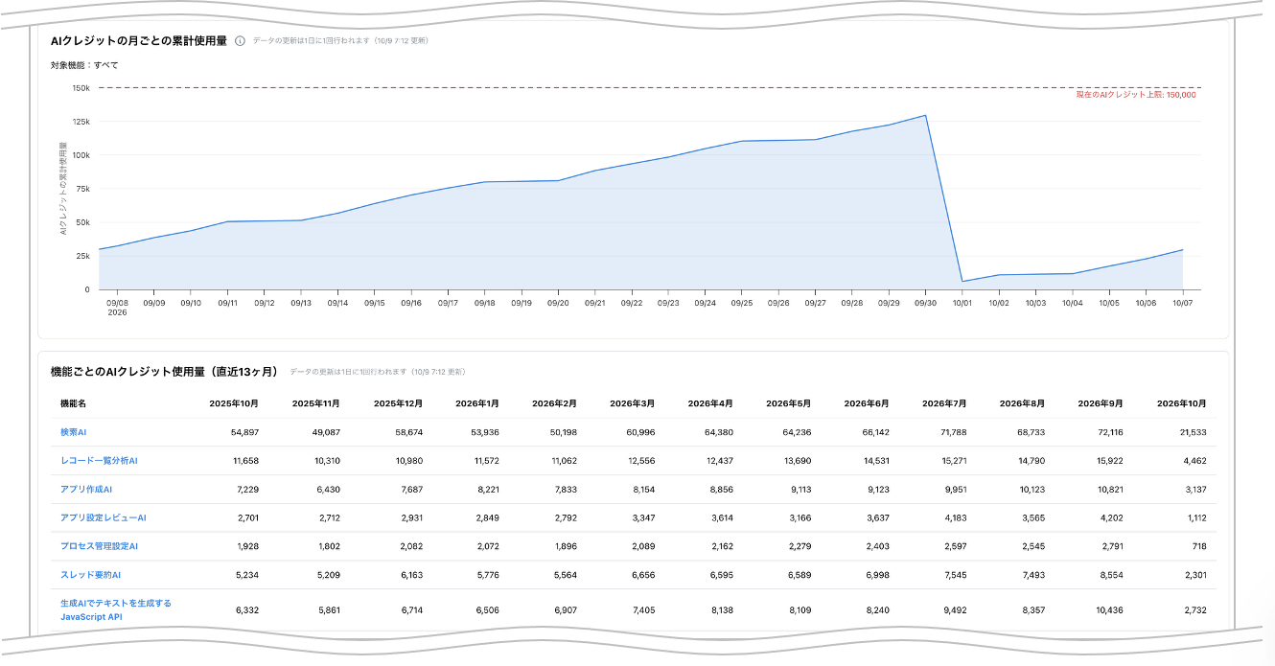Open the アプリ作成AI link
Screen dimensions: 1275x666
87,490
